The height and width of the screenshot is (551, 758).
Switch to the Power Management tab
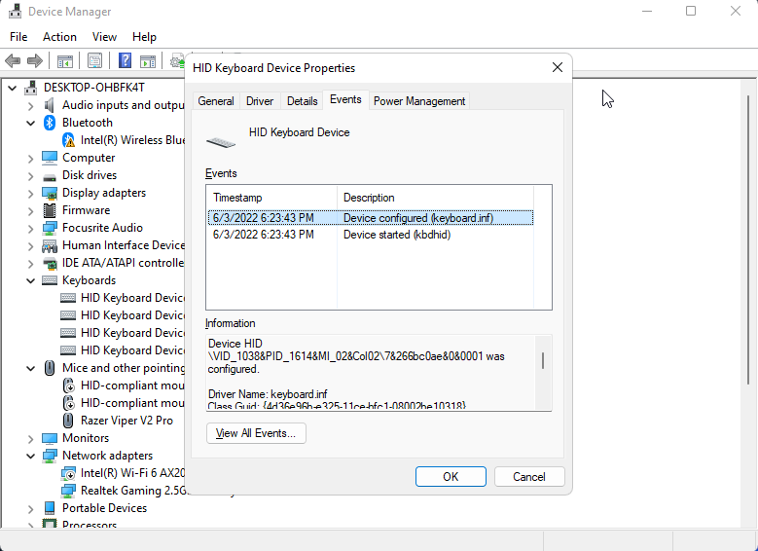(x=419, y=101)
